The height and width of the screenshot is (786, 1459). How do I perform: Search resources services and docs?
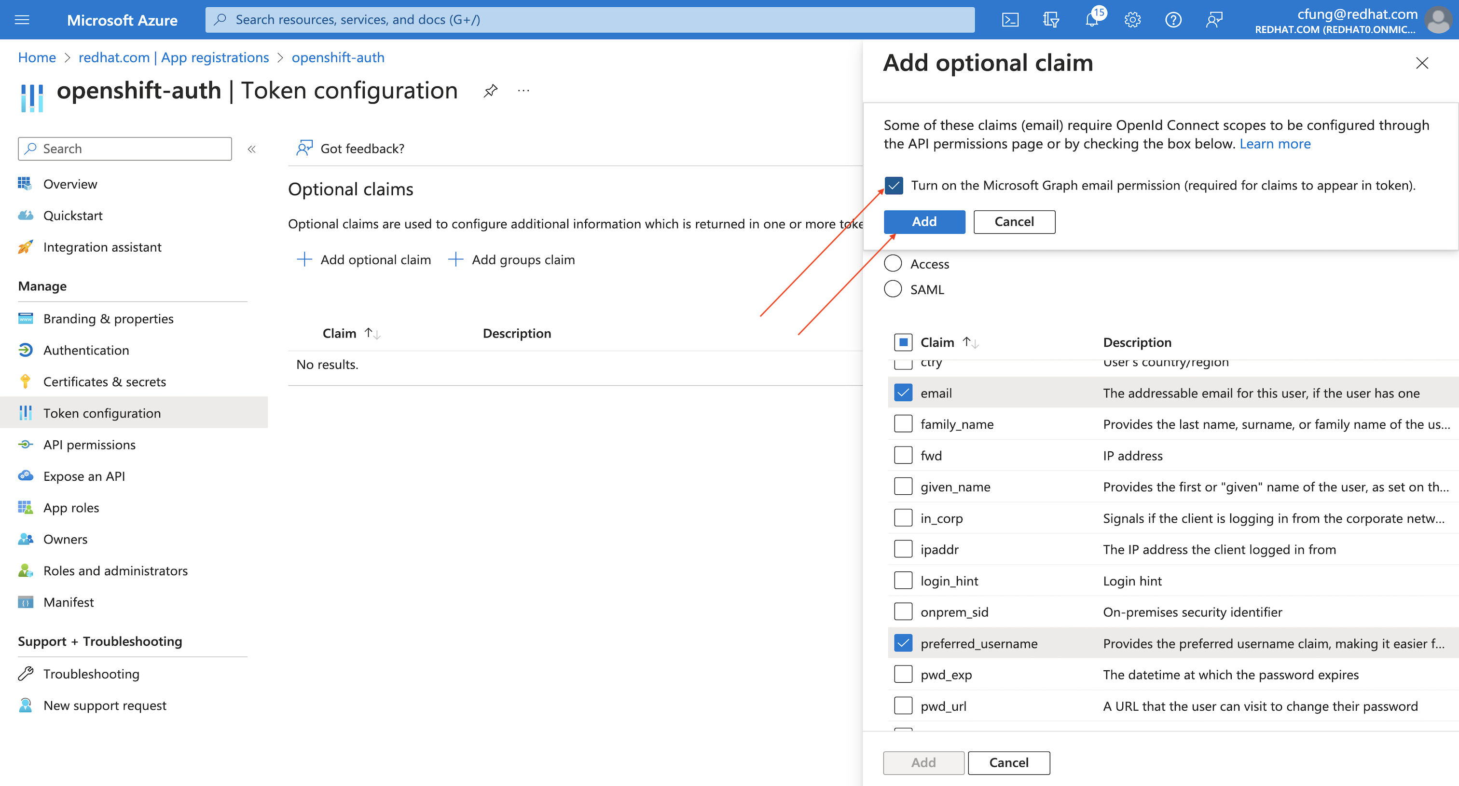[x=592, y=17]
